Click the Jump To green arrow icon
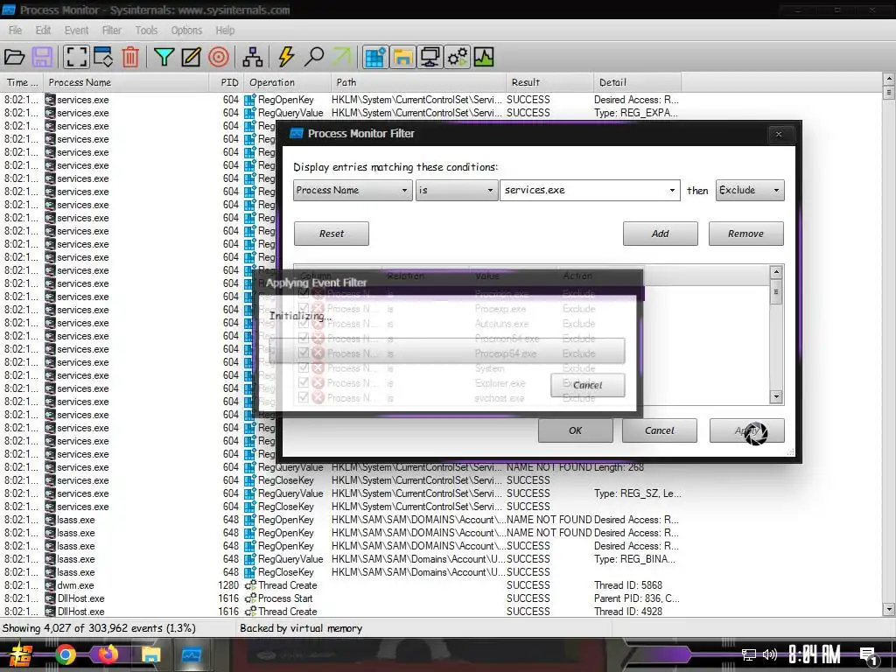 [342, 57]
